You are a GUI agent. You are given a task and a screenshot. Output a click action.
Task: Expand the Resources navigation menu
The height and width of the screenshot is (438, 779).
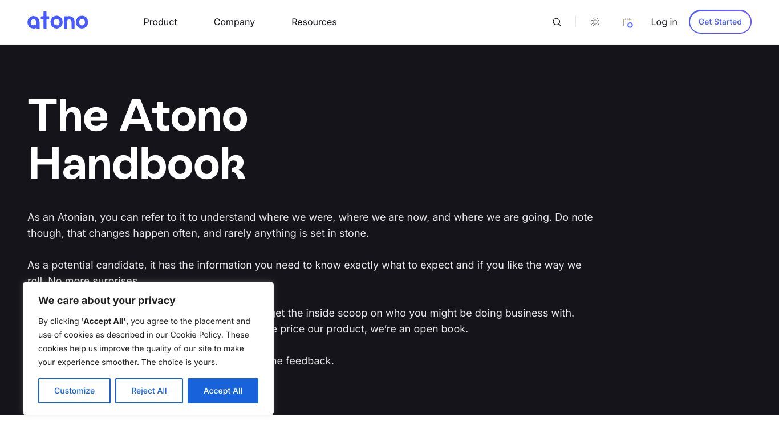[x=314, y=22]
